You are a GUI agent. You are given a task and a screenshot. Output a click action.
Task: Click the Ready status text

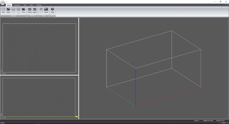2,123
